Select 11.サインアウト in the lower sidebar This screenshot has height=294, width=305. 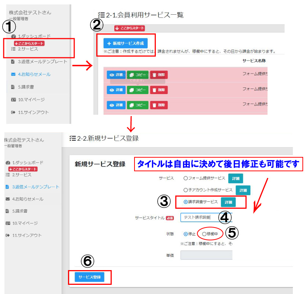point(27,235)
